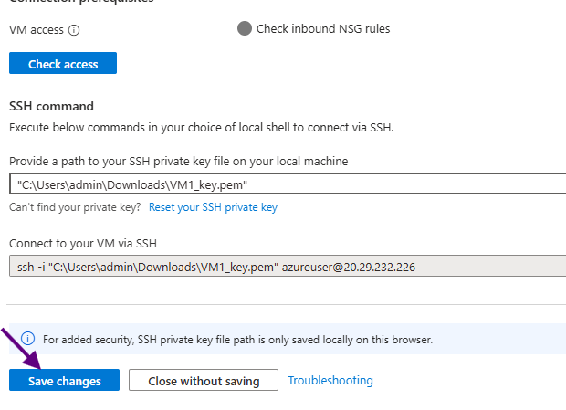
Task: Click the Execute below commands description text
Action: 202,128
